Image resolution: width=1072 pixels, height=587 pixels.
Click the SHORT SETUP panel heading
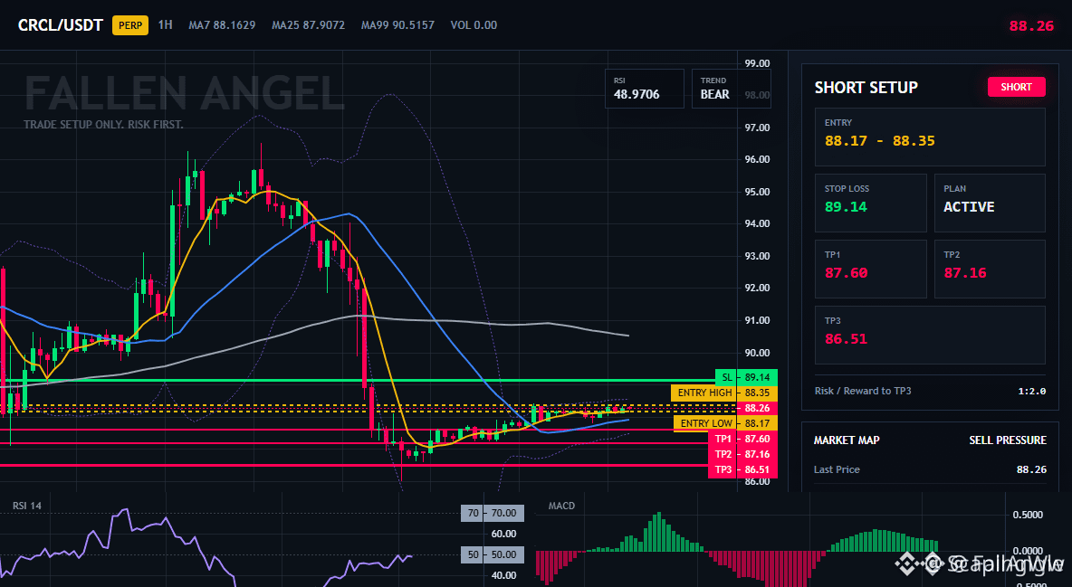coord(866,88)
